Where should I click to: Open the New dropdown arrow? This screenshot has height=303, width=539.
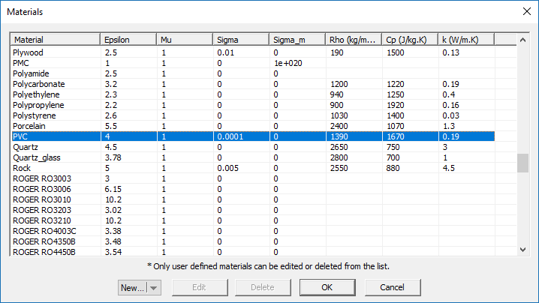click(x=154, y=287)
